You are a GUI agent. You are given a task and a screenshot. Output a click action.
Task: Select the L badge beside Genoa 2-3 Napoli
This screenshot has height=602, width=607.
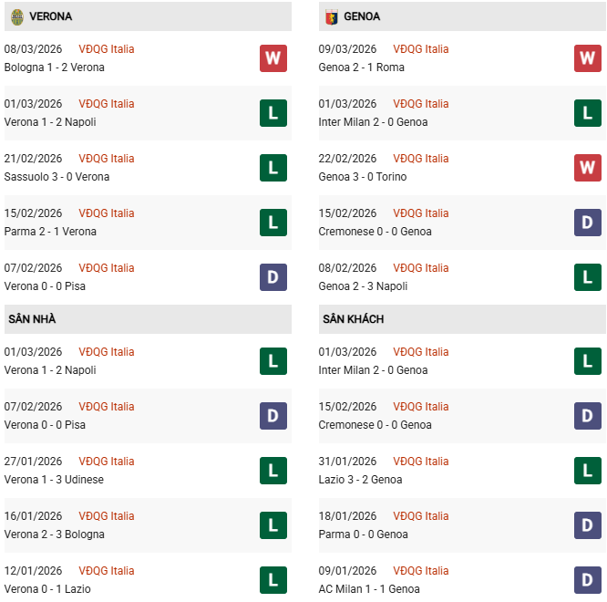[587, 277]
